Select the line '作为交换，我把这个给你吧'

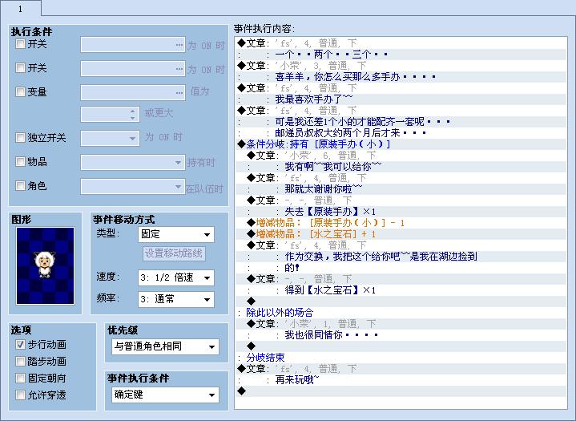click(x=401, y=257)
